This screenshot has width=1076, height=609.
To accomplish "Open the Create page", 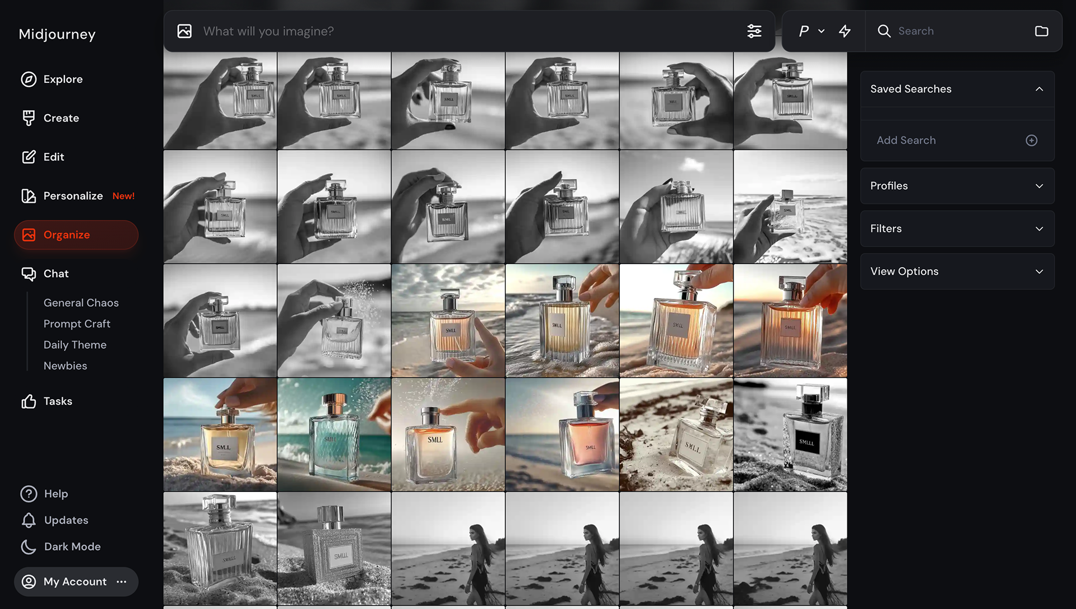I will pyautogui.click(x=61, y=118).
